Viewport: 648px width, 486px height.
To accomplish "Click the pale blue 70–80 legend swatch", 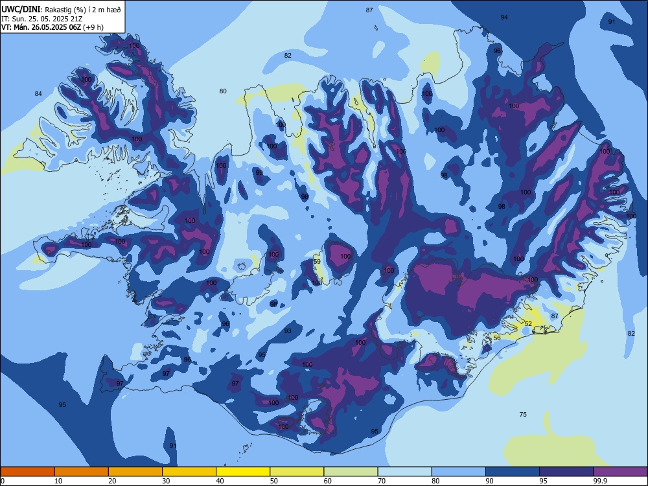I will tap(405, 472).
